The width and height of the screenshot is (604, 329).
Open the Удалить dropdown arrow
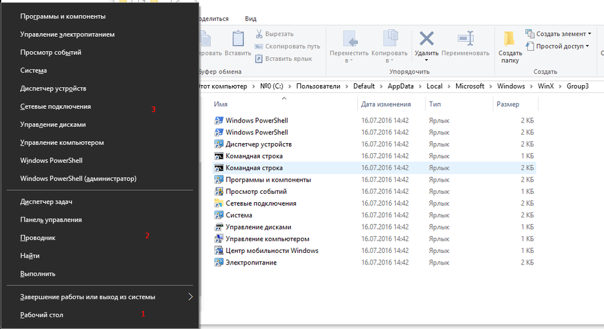426,60
